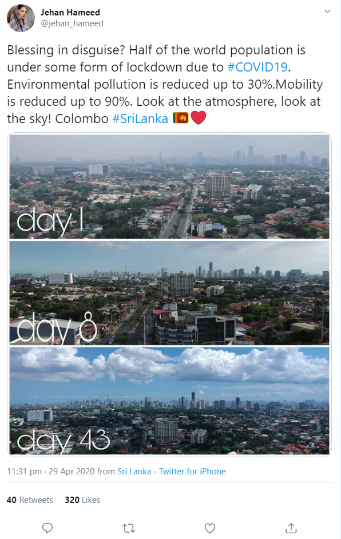The width and height of the screenshot is (341, 539).
Task: Click the Jehan Hameed display name
Action: 70,13
